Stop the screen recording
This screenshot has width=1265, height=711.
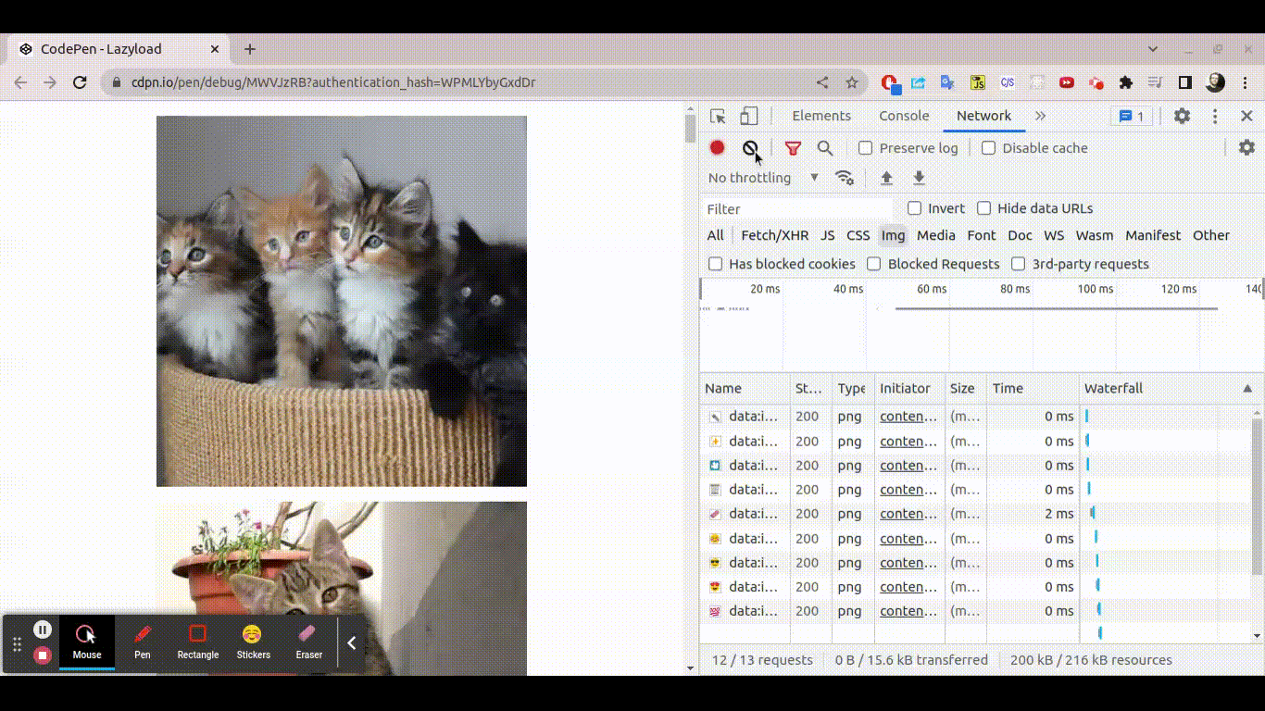(x=42, y=655)
